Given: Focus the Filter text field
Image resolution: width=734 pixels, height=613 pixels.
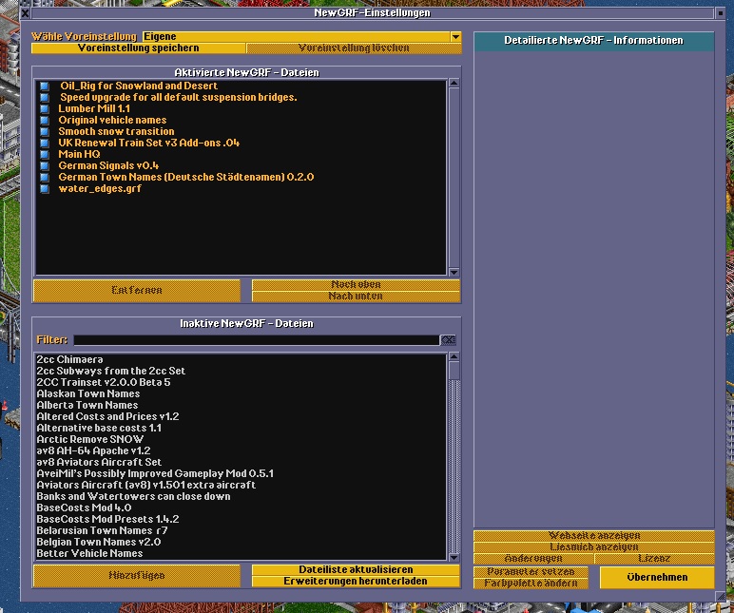Looking at the screenshot, I should point(256,339).
